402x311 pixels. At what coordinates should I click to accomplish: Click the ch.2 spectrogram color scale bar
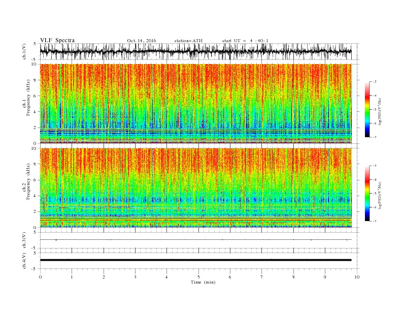(x=367, y=193)
